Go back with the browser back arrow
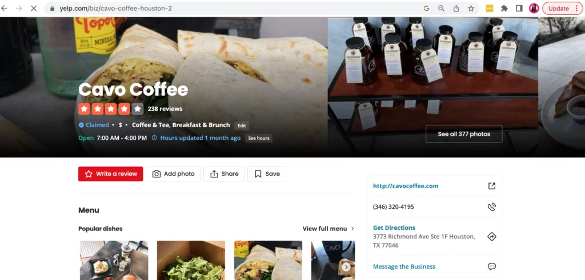 [5, 8]
